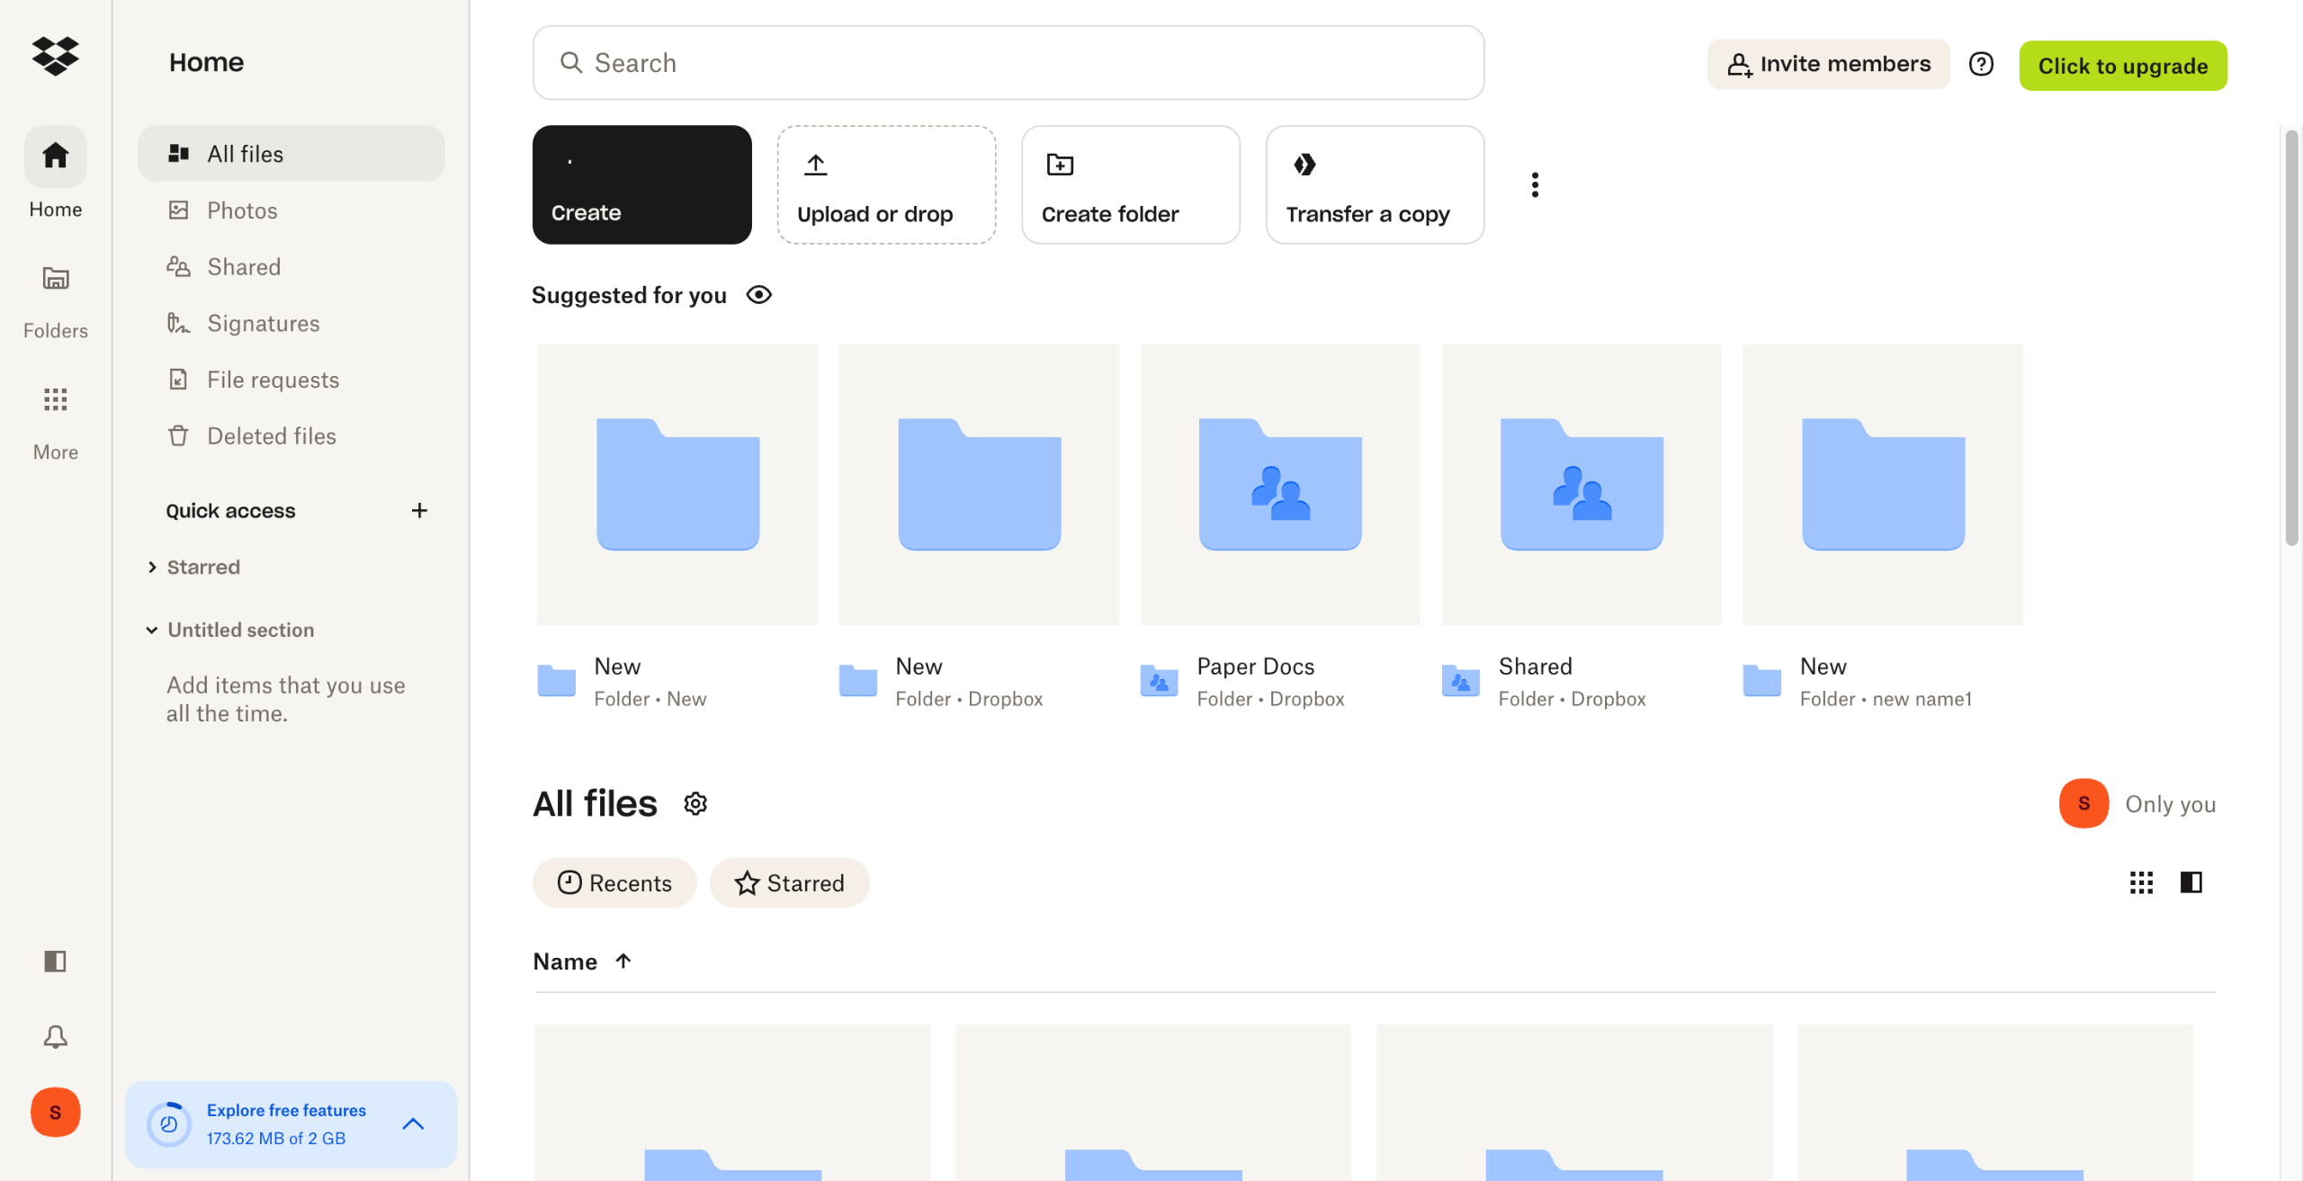Expand Explore free features chevron
The height and width of the screenshot is (1181, 2303).
click(x=413, y=1124)
